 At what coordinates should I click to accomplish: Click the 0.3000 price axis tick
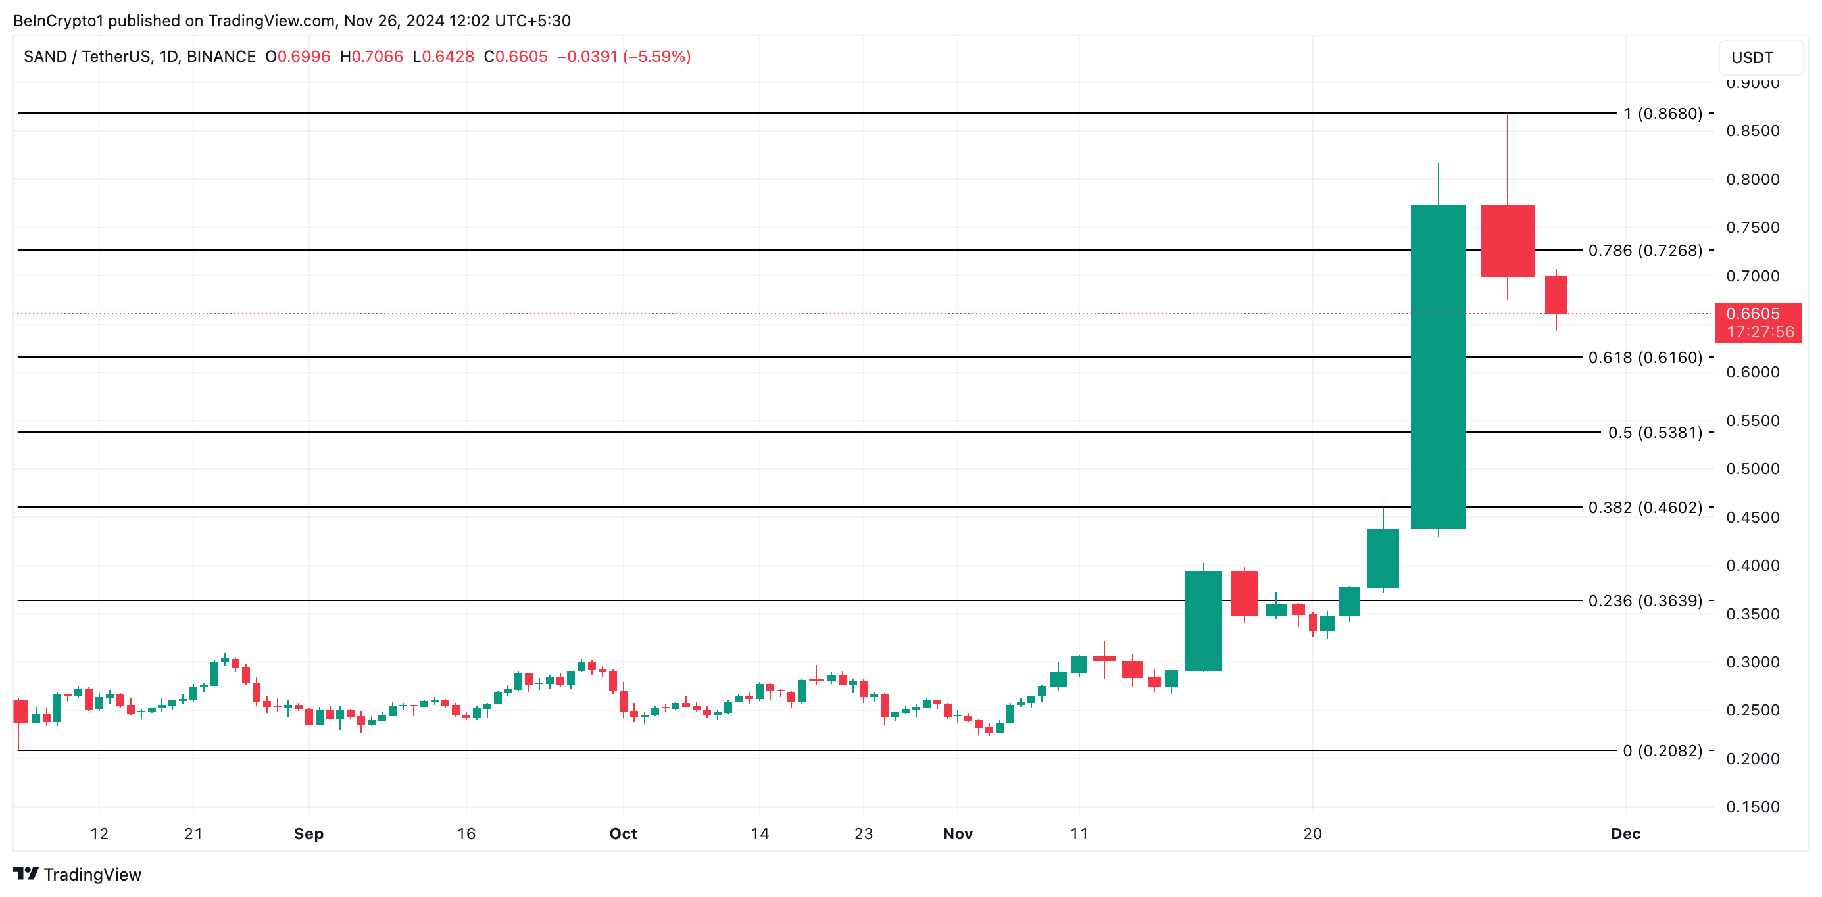click(x=1753, y=662)
